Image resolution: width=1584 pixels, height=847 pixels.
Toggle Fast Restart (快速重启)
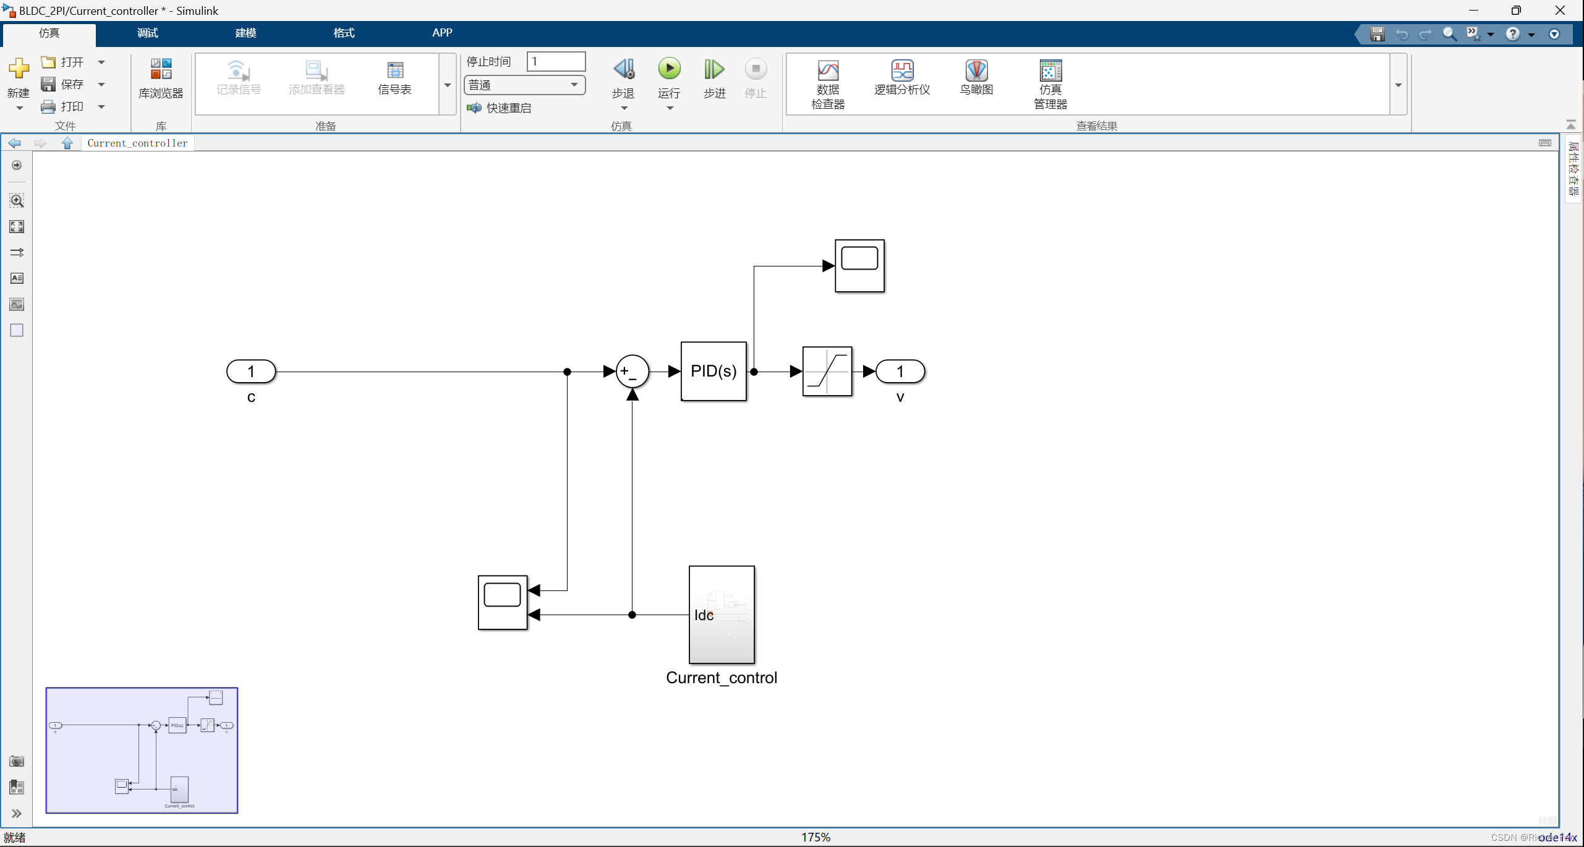click(x=500, y=108)
